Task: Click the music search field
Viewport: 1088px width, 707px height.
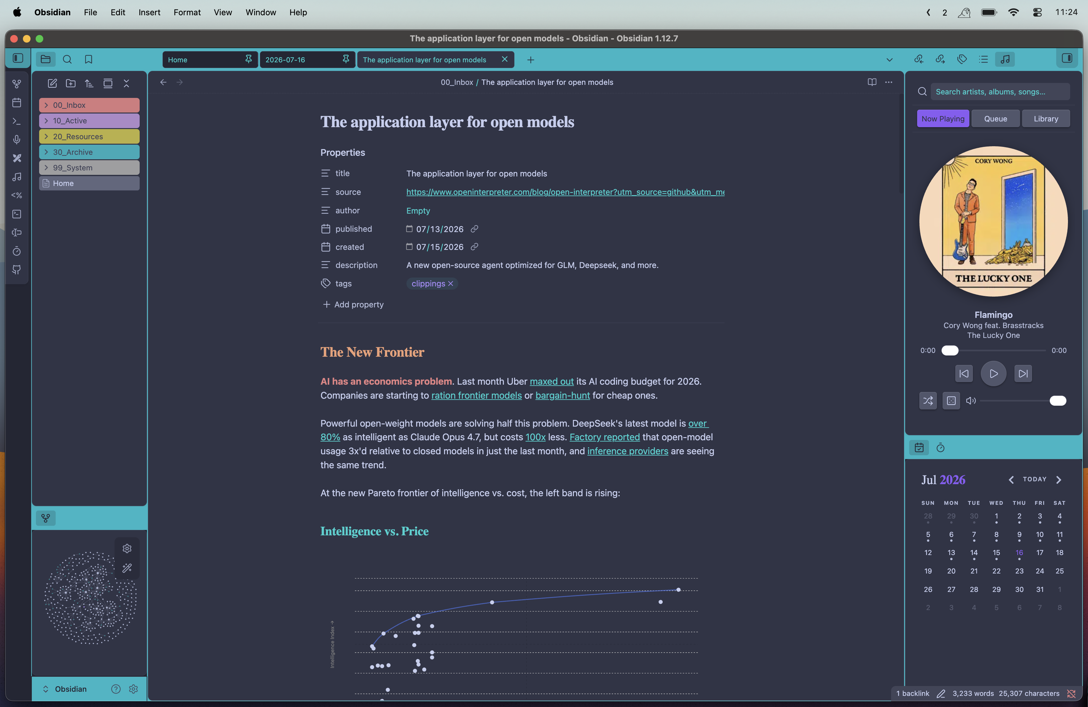Action: pyautogui.click(x=1000, y=92)
